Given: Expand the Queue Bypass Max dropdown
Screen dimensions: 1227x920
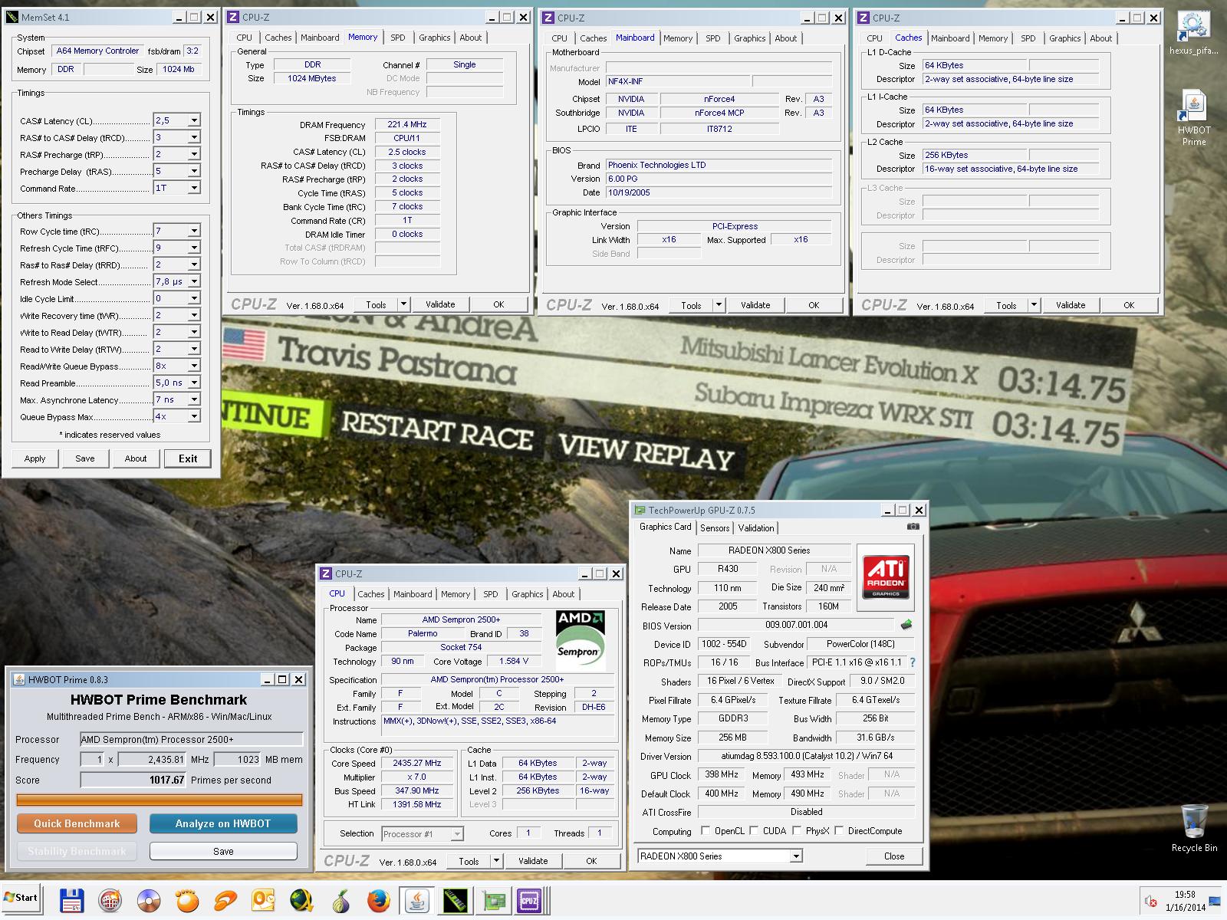Looking at the screenshot, I should 194,416.
